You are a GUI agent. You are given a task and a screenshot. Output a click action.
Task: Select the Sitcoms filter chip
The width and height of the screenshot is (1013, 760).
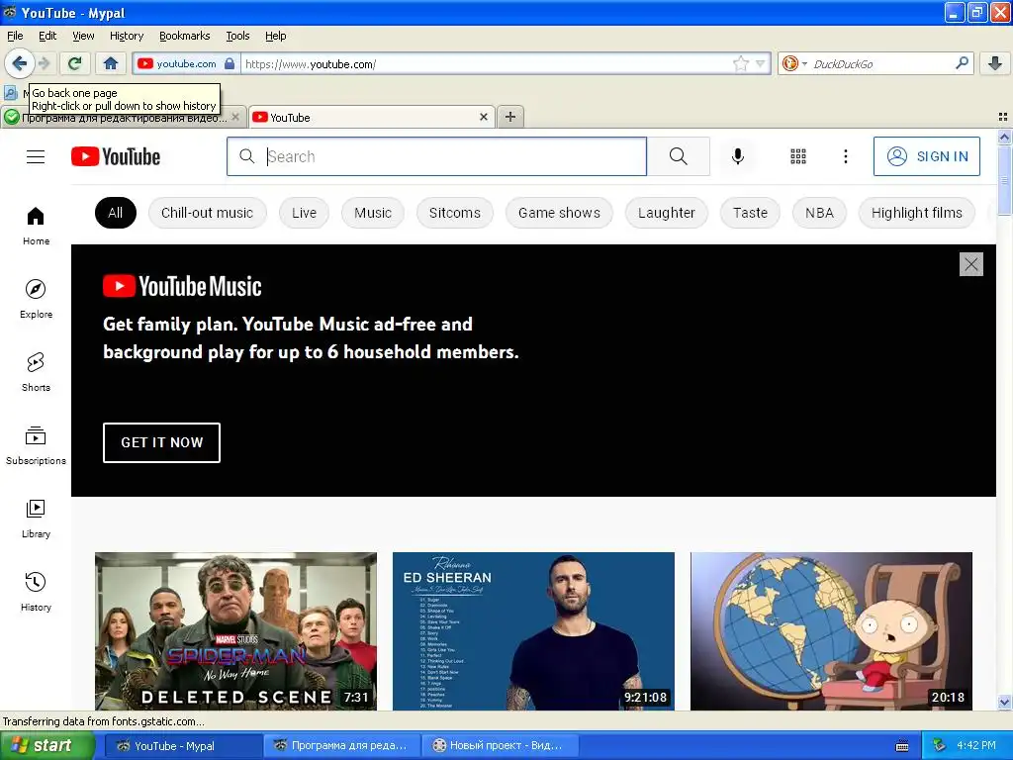click(x=455, y=213)
